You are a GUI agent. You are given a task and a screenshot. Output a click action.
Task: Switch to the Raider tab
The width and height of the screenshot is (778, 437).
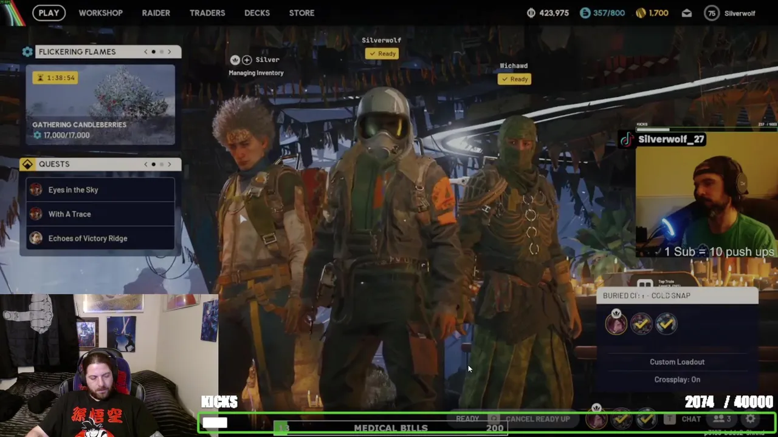coord(156,13)
